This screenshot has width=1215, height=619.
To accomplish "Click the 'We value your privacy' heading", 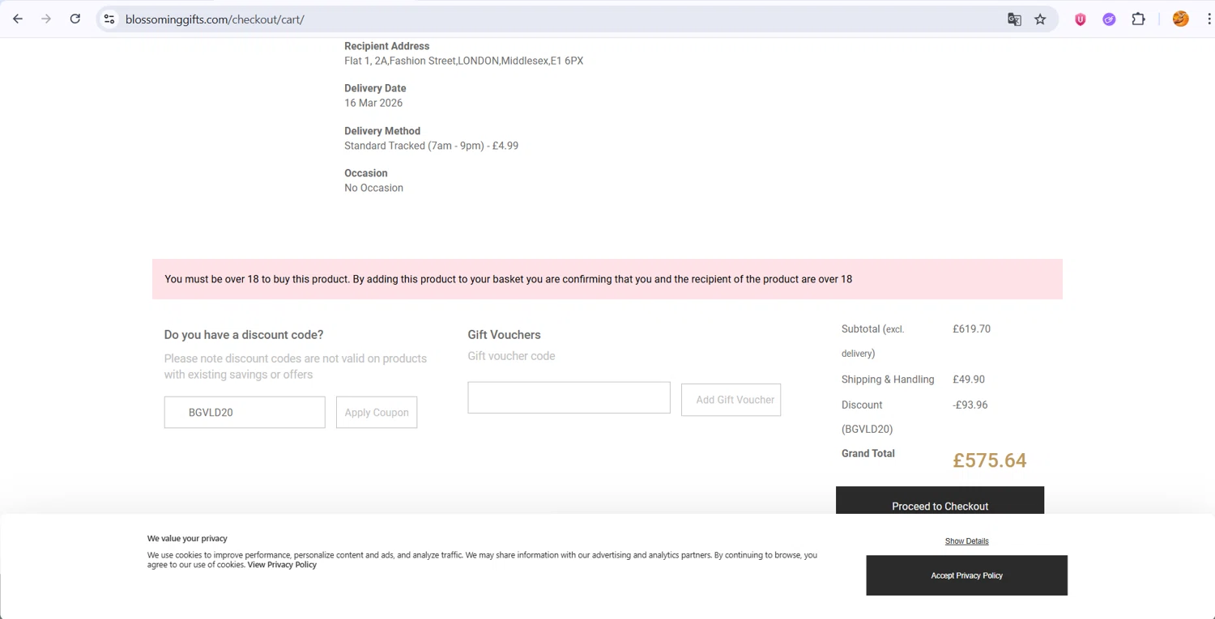I will 187,539.
